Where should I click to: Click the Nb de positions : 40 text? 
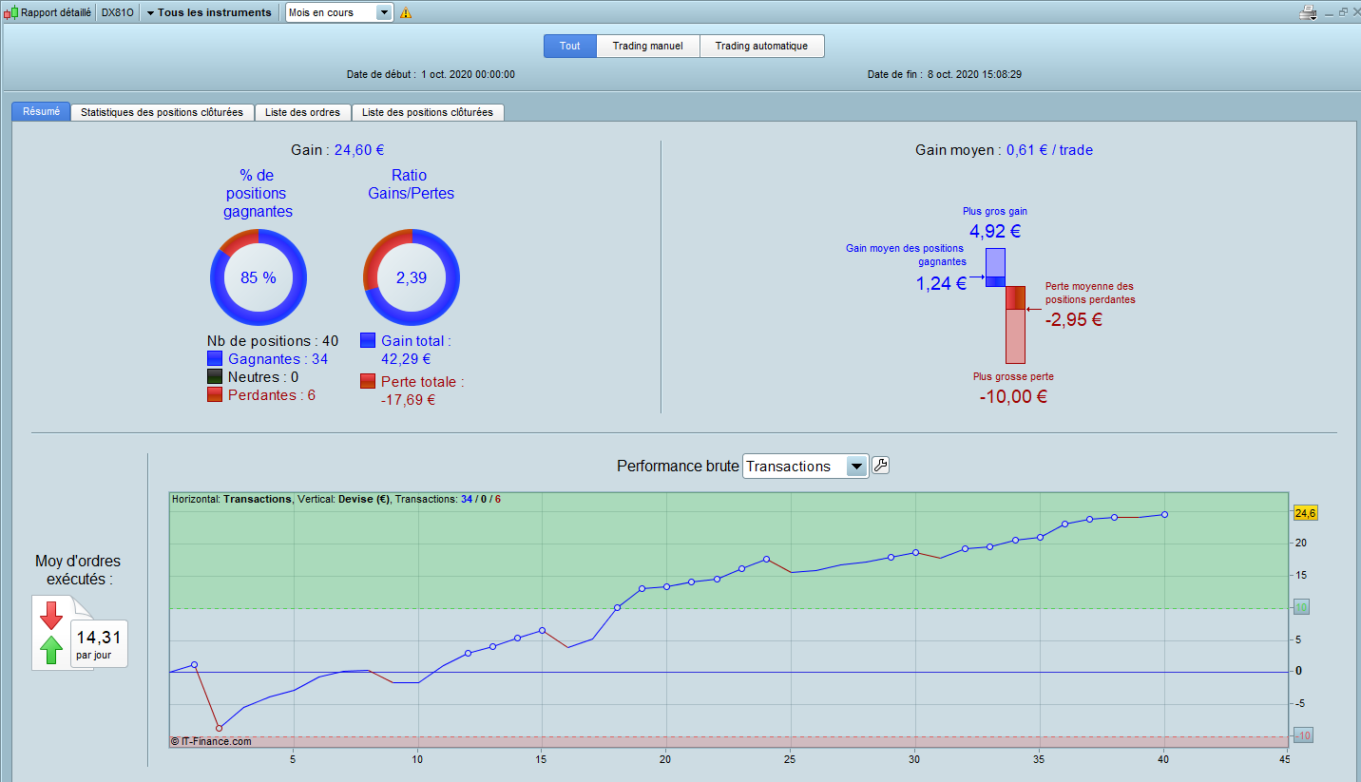point(273,341)
